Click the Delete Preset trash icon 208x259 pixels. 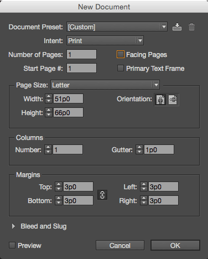click(191, 27)
